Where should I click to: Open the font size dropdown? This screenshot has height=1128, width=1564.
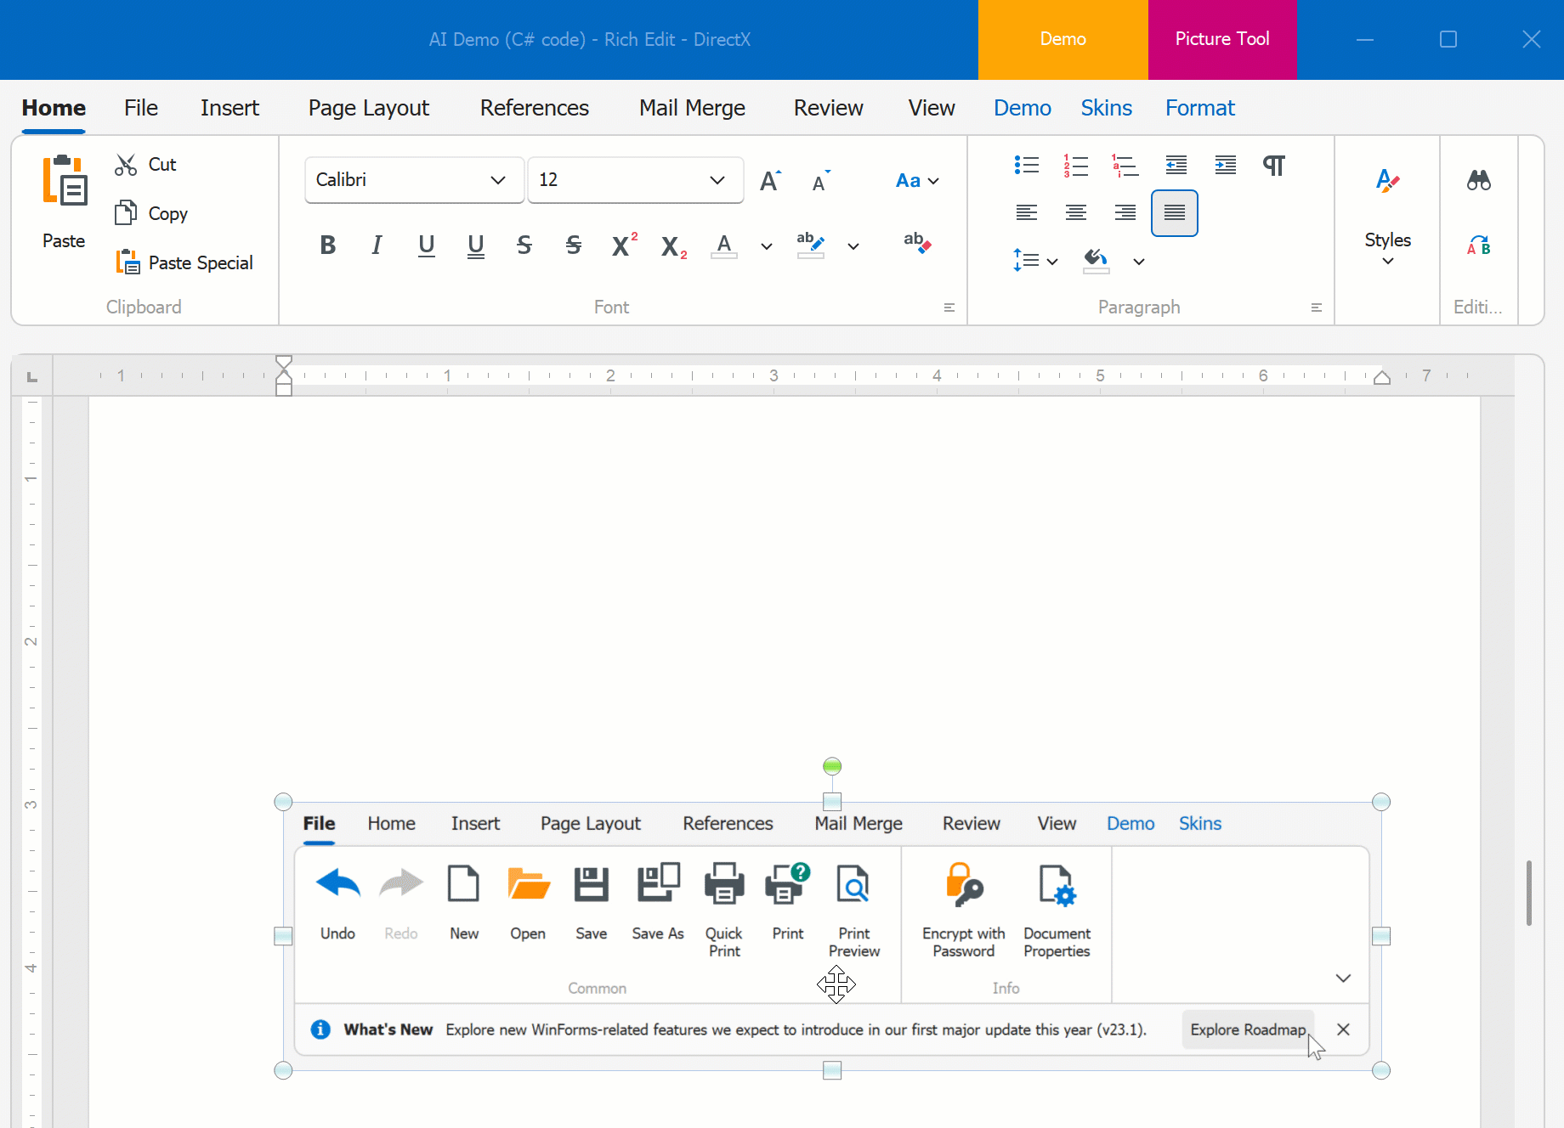[717, 180]
